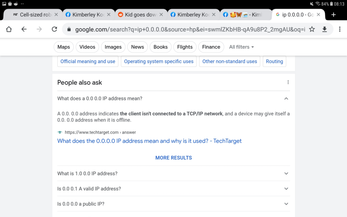Download the current page
This screenshot has width=347, height=217.
tap(324, 29)
